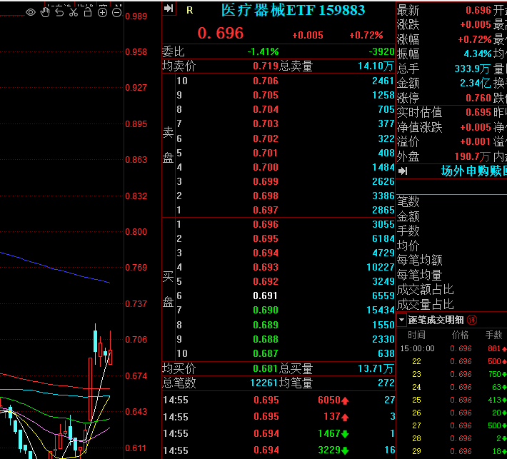Viewport: 507px width, 459px height.
Task: Click 均买价 value 0.681
Action: (266, 368)
